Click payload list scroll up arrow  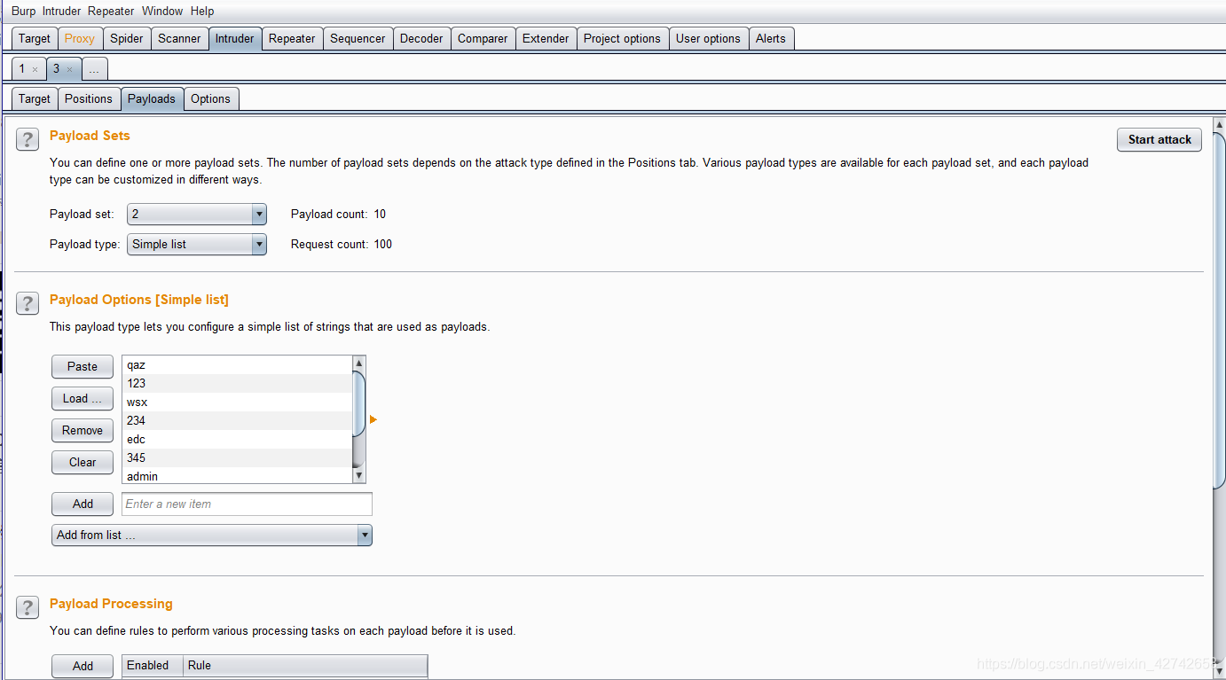tap(359, 363)
